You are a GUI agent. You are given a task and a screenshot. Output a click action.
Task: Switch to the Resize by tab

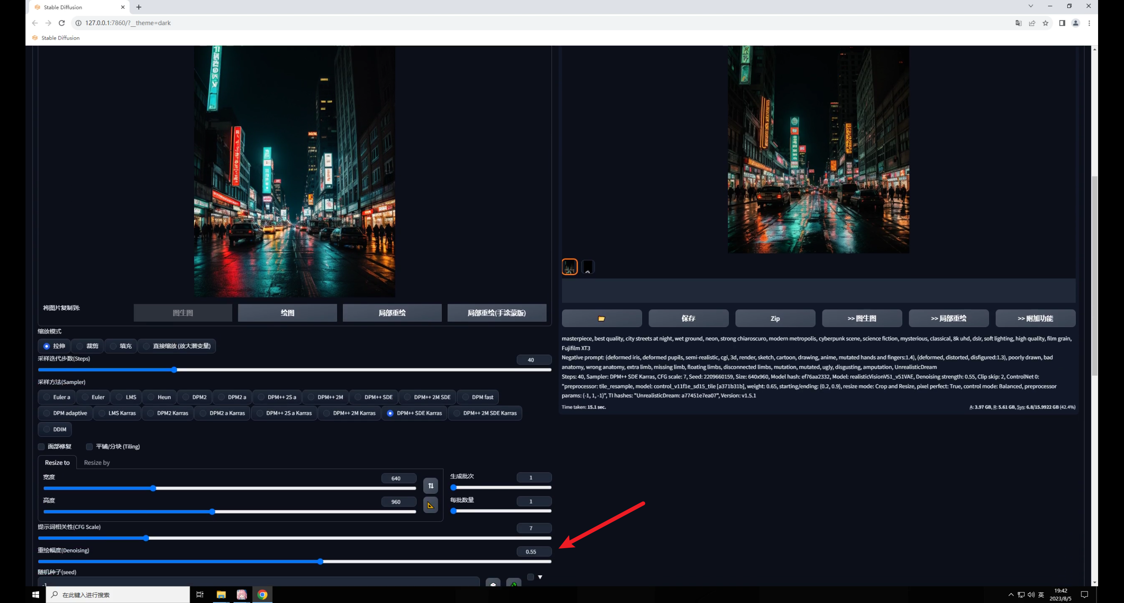pos(97,463)
